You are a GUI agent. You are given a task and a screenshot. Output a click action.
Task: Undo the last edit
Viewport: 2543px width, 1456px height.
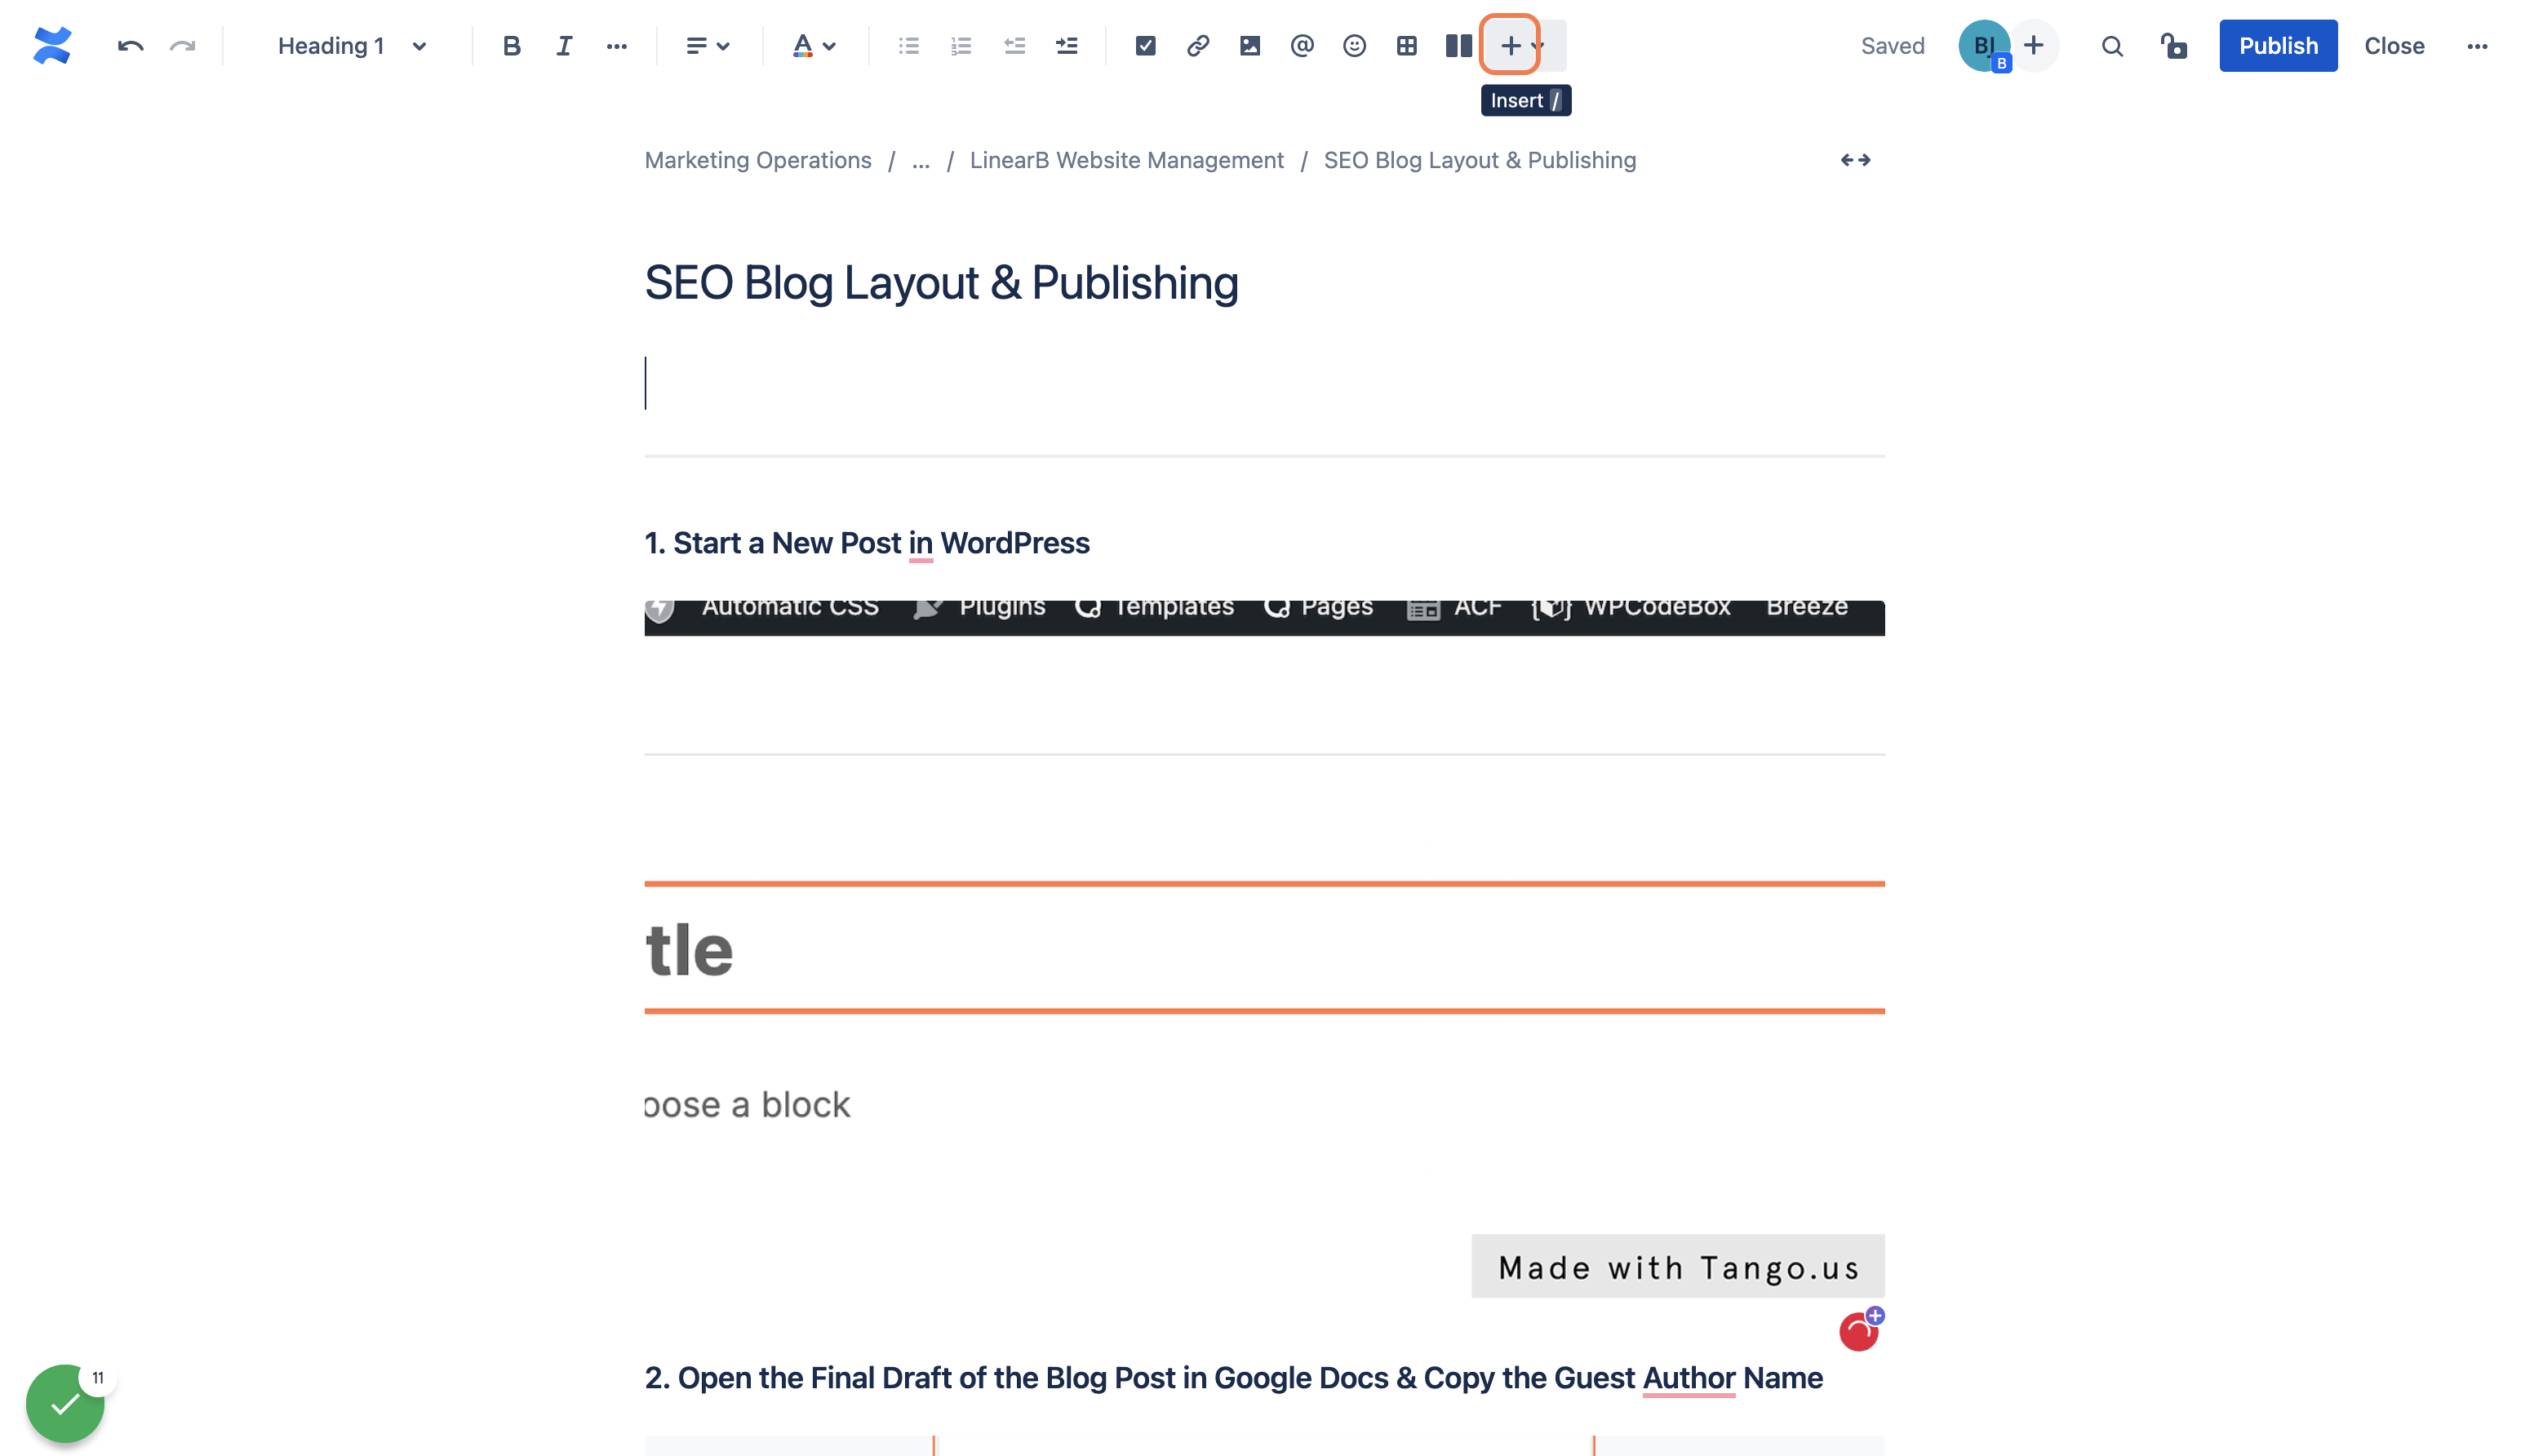coord(130,46)
